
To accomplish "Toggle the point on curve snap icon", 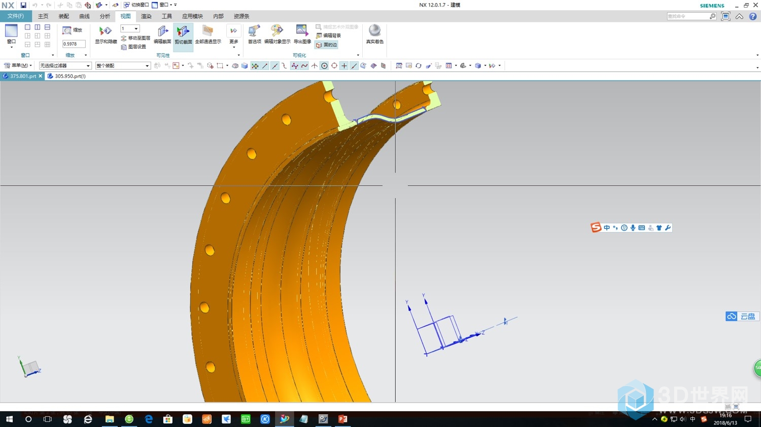I will point(354,66).
